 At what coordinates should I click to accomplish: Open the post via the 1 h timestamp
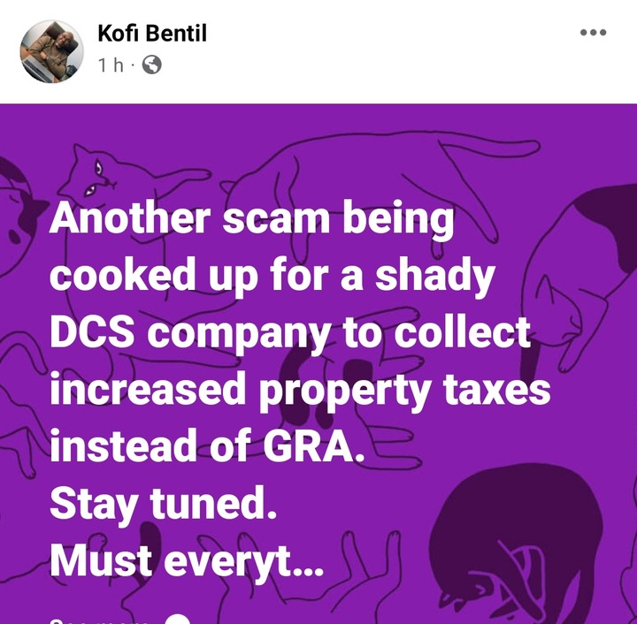point(111,65)
